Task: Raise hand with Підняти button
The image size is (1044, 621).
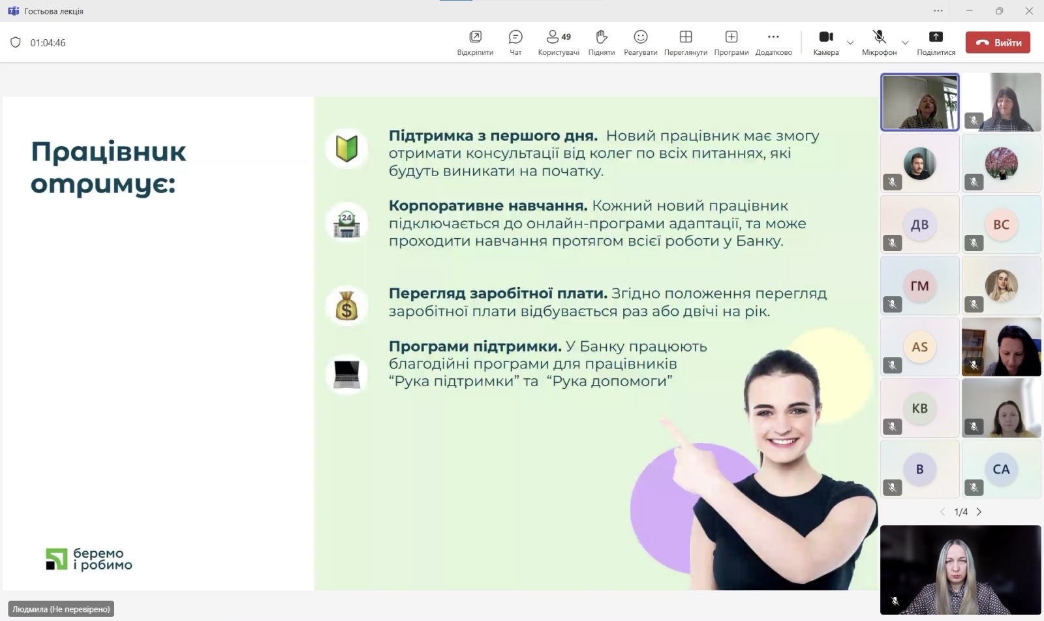Action: coord(601,42)
